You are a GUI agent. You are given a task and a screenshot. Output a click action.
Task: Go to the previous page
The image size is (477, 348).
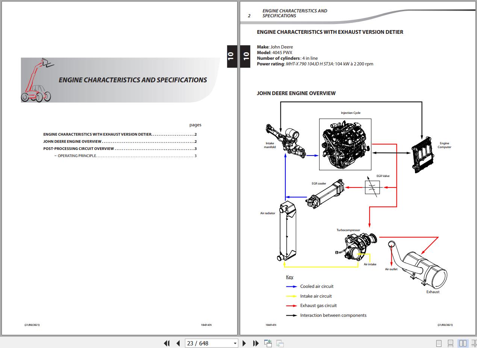tap(178, 343)
